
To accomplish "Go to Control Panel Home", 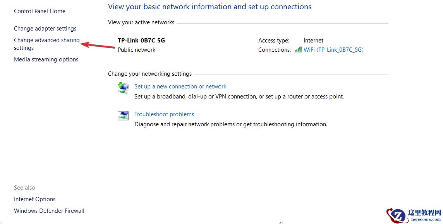I will pyautogui.click(x=39, y=11).
